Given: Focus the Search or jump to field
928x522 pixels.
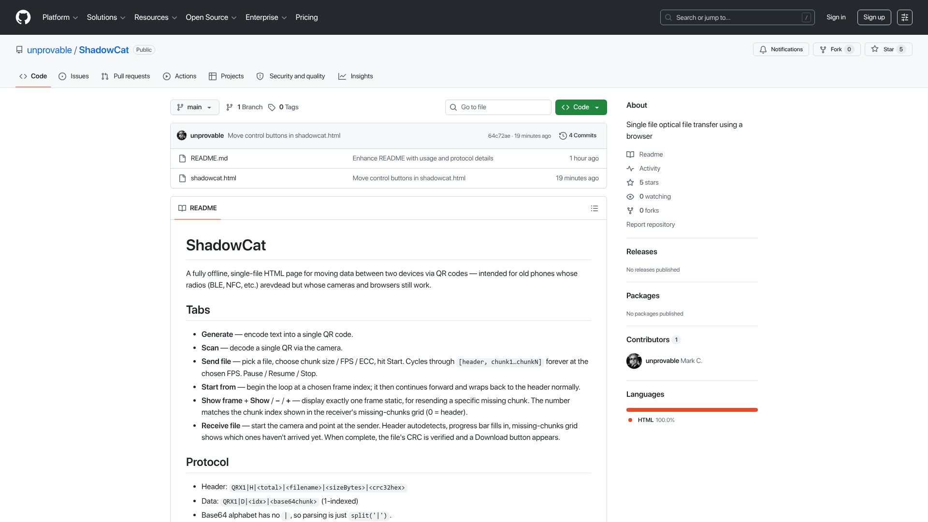Looking at the screenshot, I should click(738, 17).
